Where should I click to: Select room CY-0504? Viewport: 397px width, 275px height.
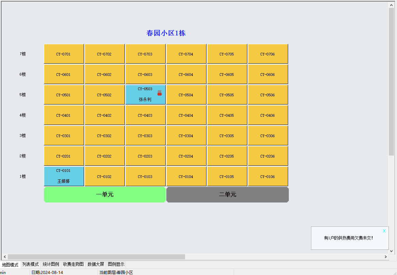[x=186, y=95]
